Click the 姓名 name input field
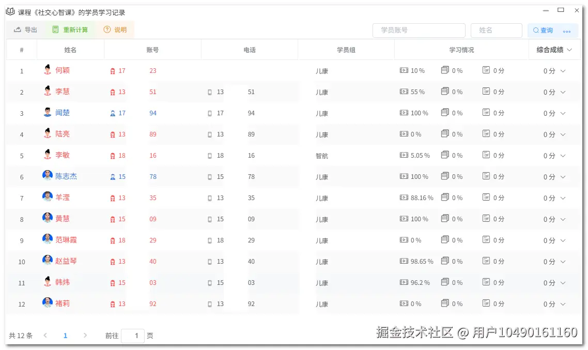 [x=496, y=31]
